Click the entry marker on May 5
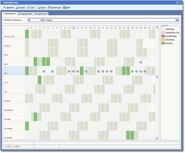 coord(44,71)
